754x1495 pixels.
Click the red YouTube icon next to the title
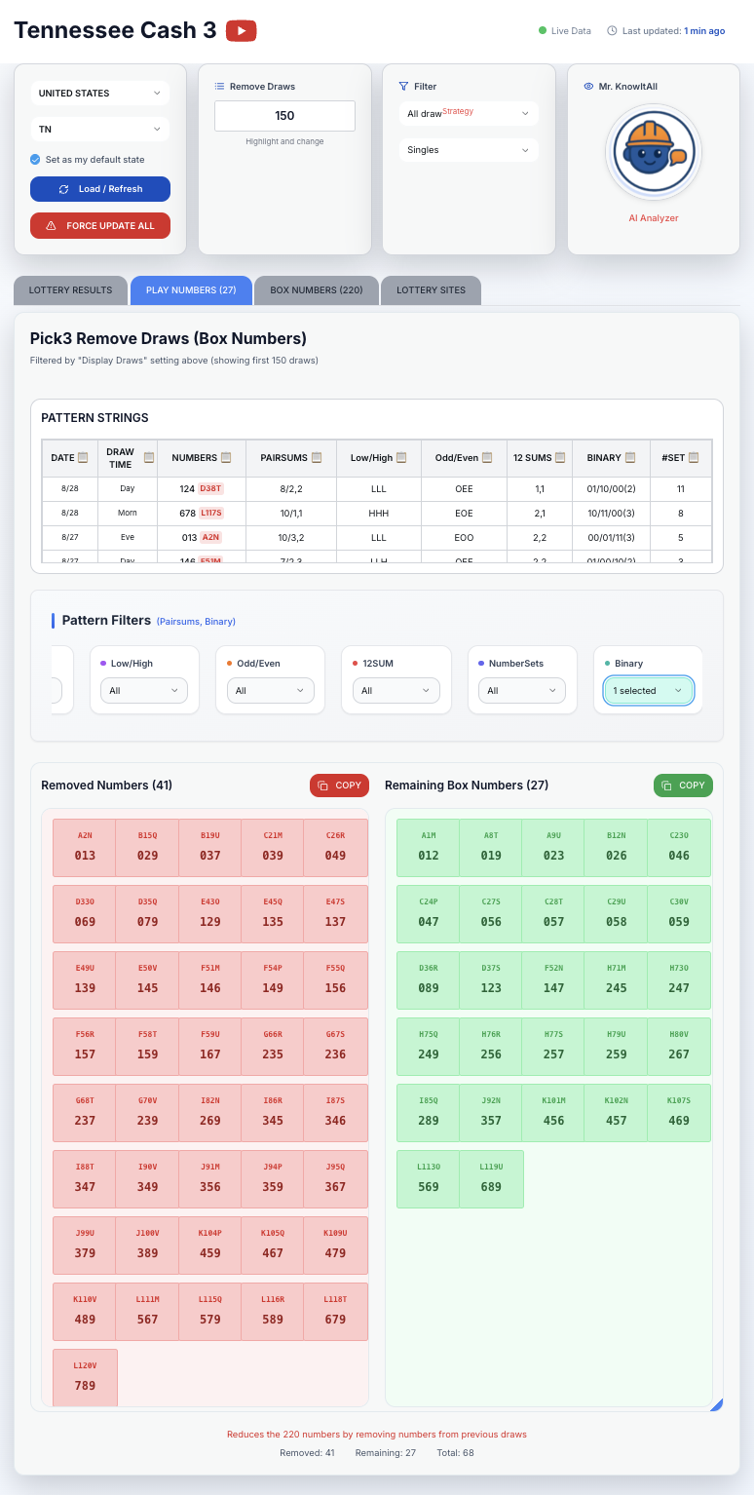click(241, 31)
